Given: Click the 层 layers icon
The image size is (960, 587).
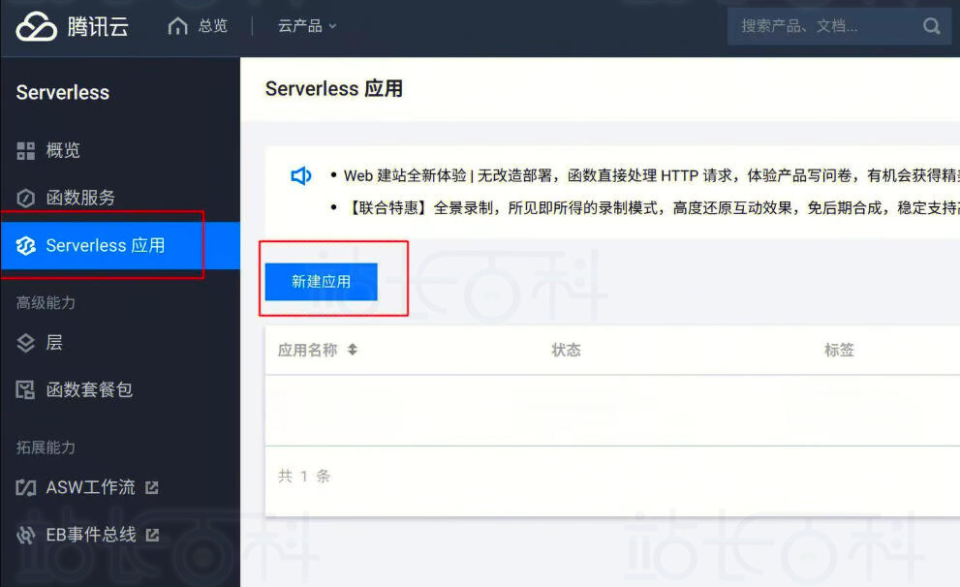Looking at the screenshot, I should point(26,343).
